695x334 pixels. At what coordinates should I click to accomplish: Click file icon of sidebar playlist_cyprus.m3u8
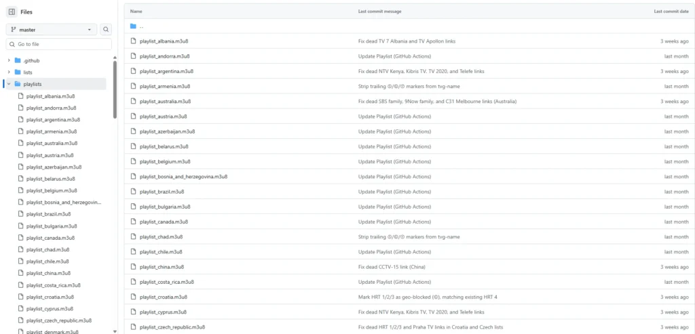coord(20,309)
